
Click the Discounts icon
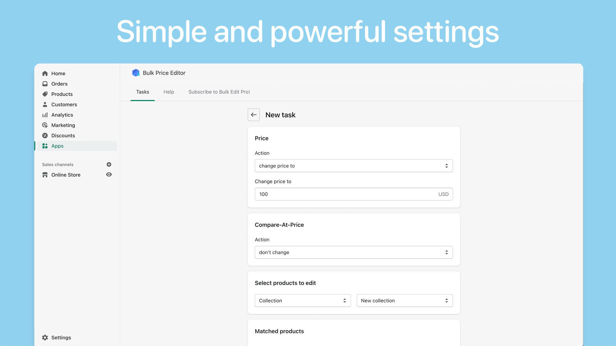[45, 135]
